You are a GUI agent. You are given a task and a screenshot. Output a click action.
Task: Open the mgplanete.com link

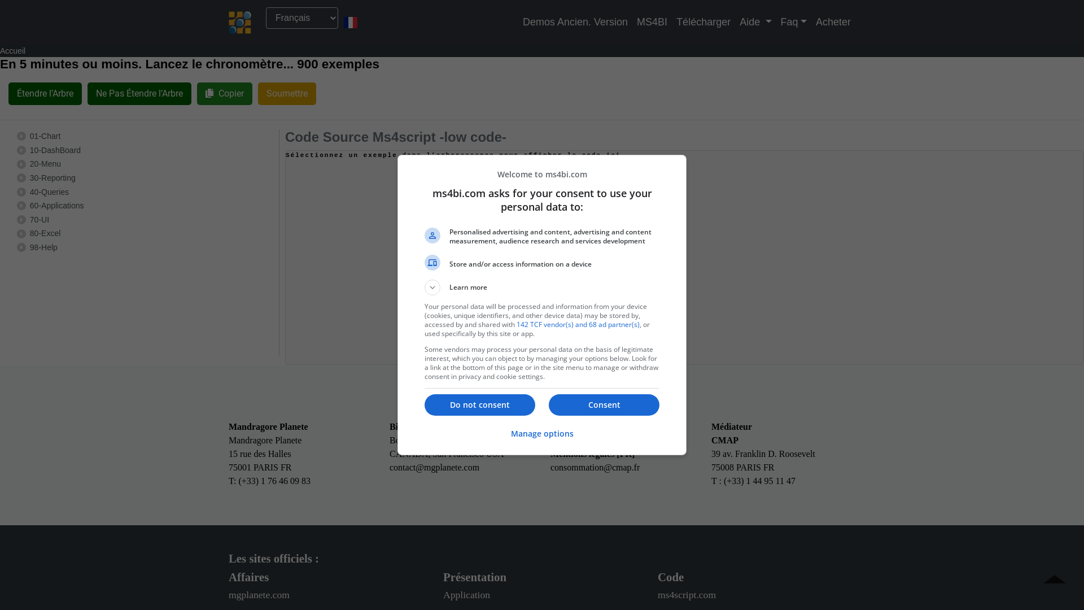pyautogui.click(x=259, y=595)
